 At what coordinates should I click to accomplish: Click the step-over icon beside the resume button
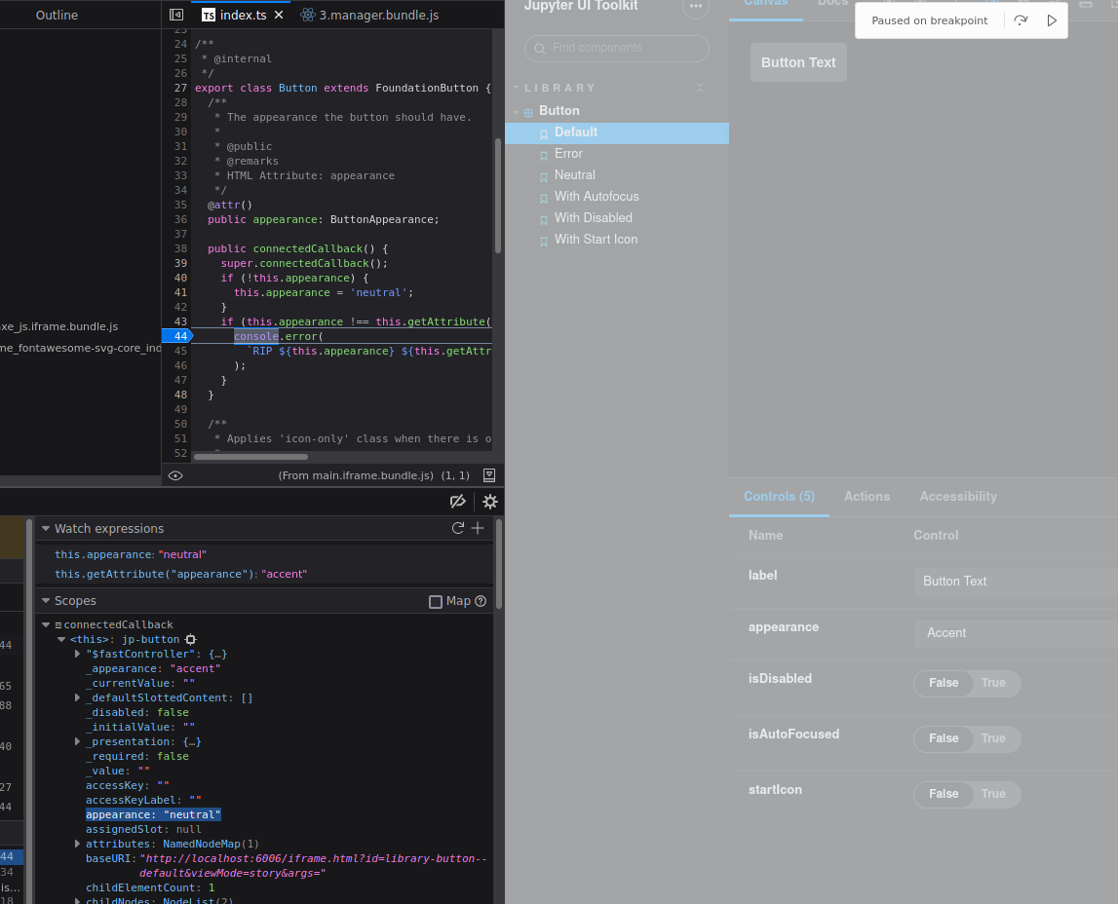tap(1021, 19)
